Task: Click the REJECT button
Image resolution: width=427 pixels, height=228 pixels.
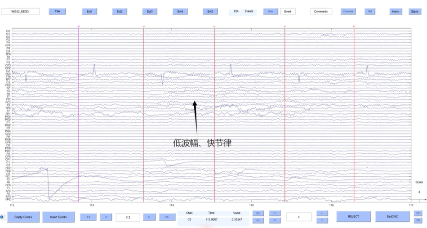Action: click(x=354, y=217)
